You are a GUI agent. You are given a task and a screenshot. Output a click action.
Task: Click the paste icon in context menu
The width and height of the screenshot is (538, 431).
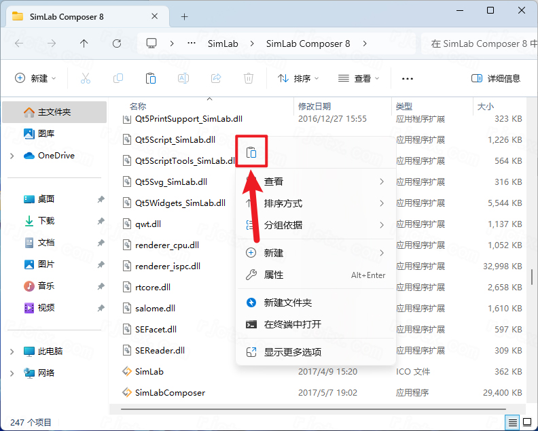(x=251, y=152)
